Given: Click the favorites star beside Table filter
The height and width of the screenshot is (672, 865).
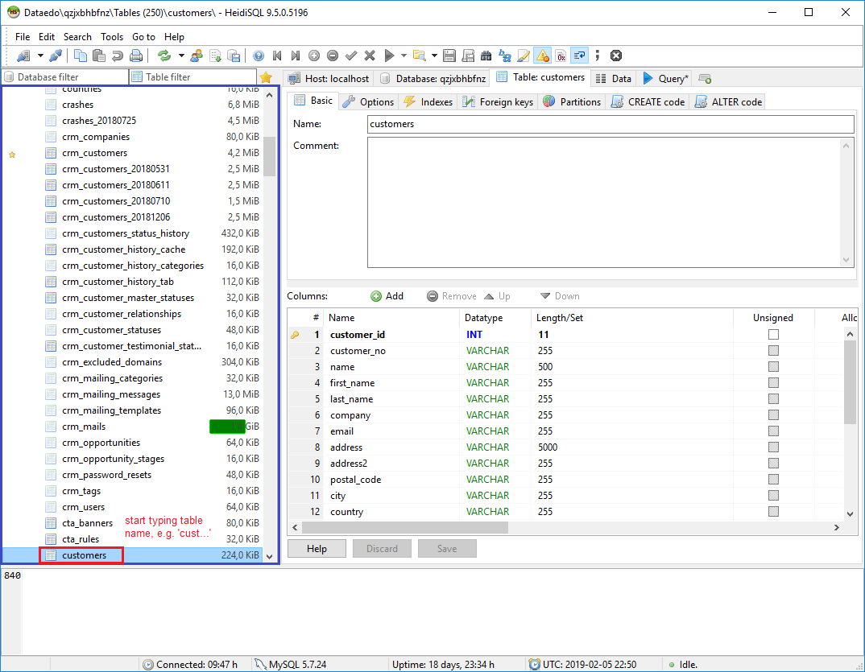Looking at the screenshot, I should click(266, 77).
